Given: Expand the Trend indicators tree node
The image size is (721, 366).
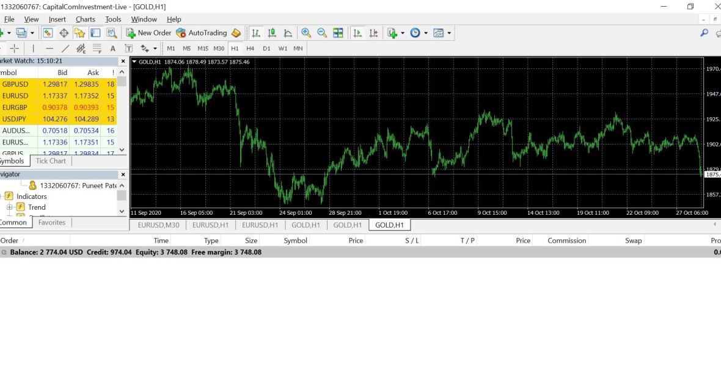Looking at the screenshot, I should click(x=9, y=207).
